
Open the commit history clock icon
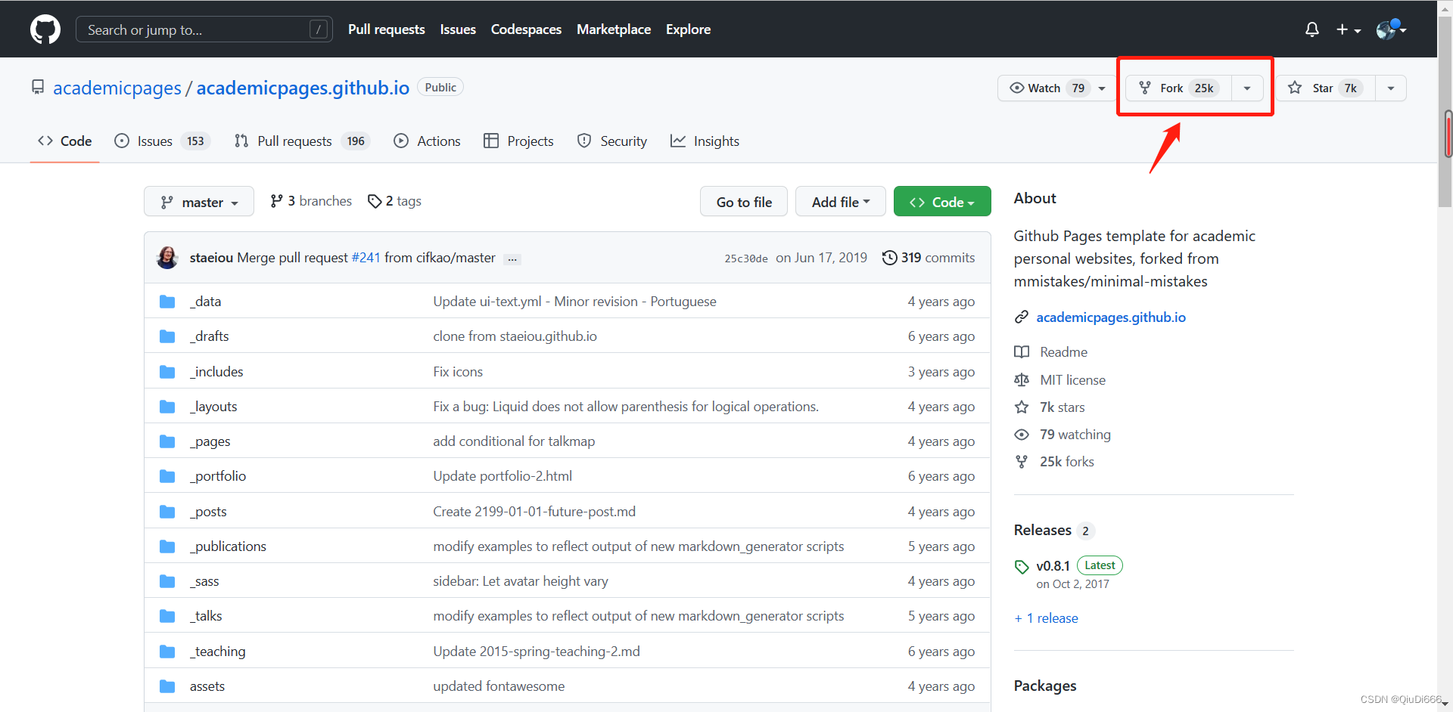click(890, 258)
